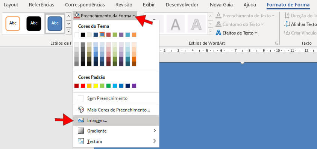Open the Textura submenu
Image resolution: width=317 pixels, height=149 pixels.
tap(116, 141)
